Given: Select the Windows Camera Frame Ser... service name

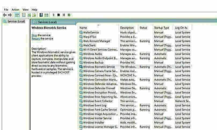Looking at the screenshot, I should [100, 71].
